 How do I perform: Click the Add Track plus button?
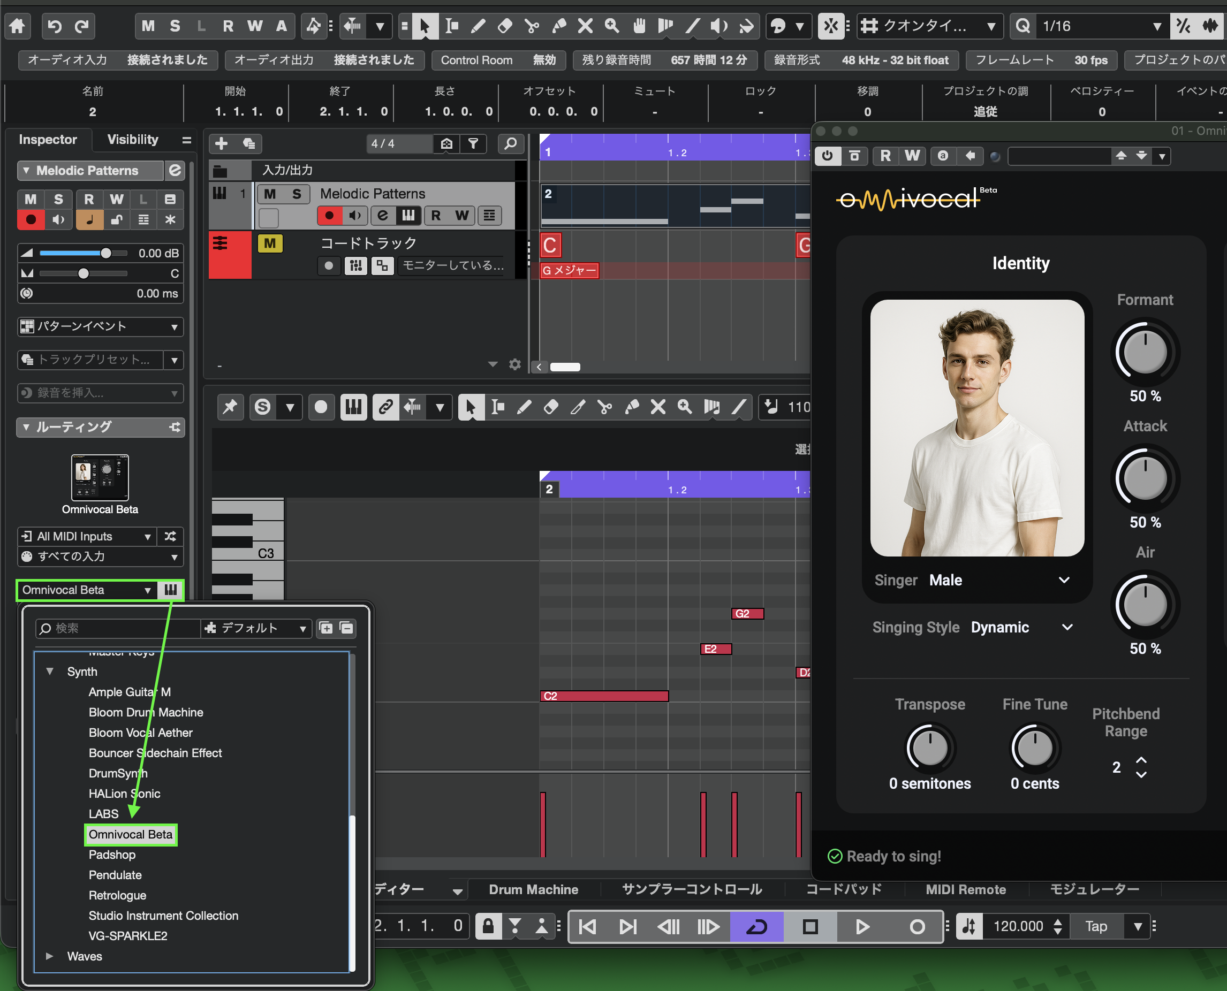(222, 143)
